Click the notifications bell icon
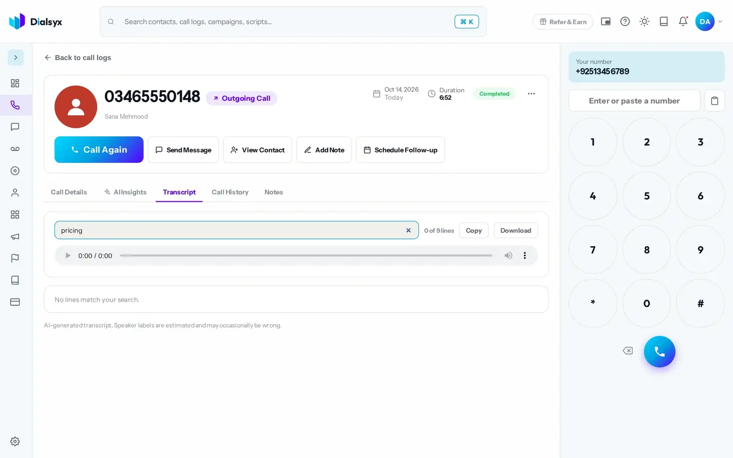Image resolution: width=733 pixels, height=458 pixels. pos(683,21)
